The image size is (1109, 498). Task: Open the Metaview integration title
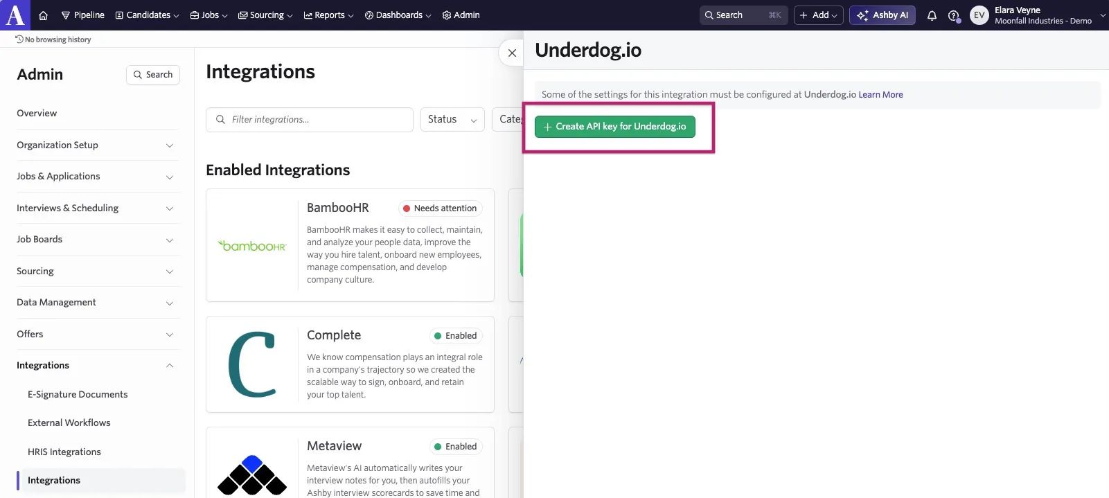335,446
